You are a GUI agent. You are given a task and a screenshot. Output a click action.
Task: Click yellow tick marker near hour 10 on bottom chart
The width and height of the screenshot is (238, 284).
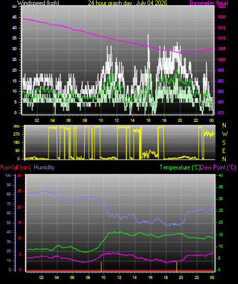pos(101,267)
